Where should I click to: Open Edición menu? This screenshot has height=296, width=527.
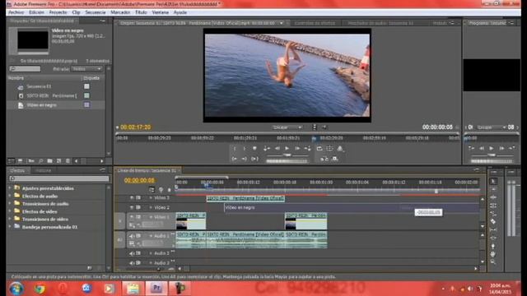click(36, 12)
